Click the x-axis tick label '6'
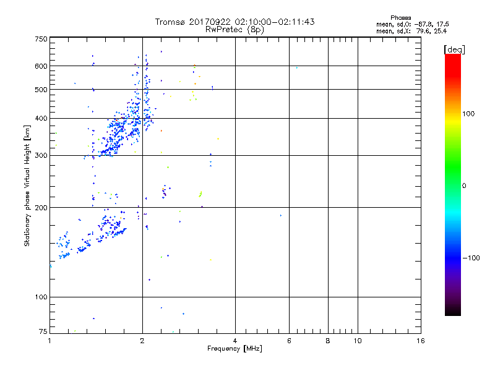495x371 pixels. pyautogui.click(x=289, y=341)
